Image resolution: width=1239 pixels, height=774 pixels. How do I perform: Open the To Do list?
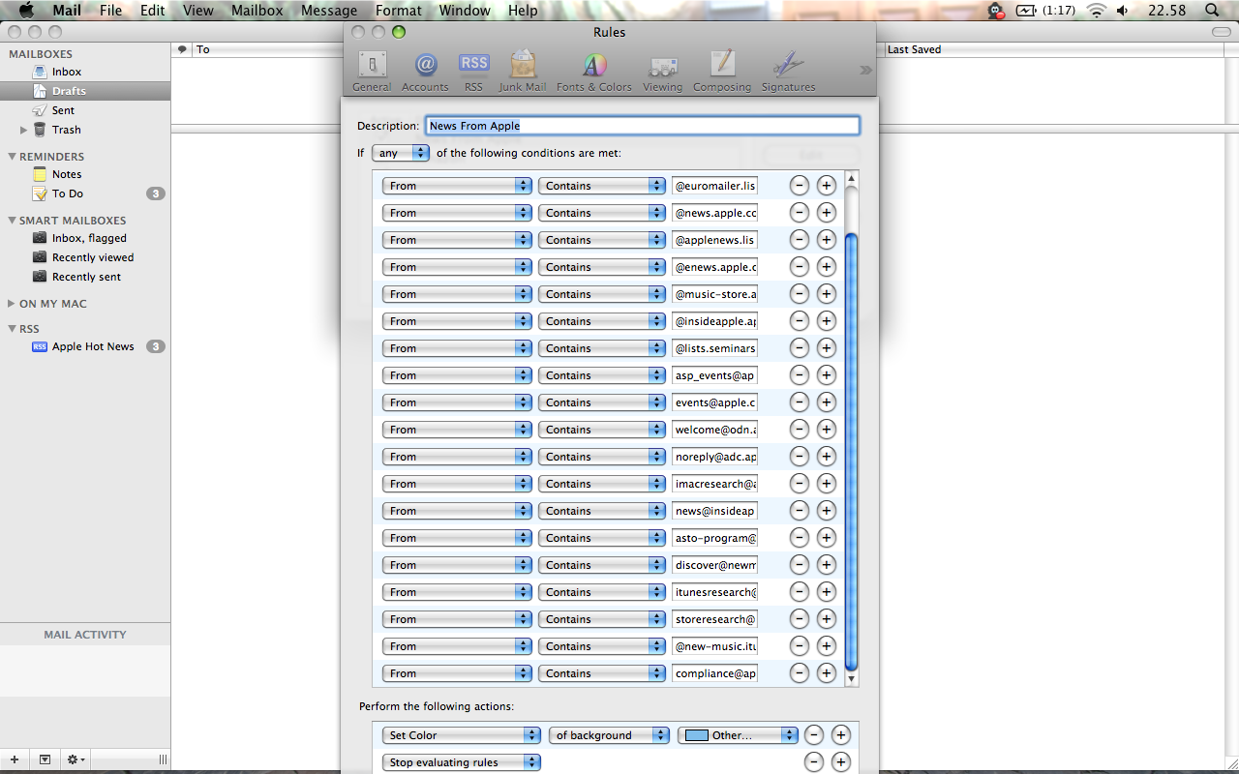(85, 193)
